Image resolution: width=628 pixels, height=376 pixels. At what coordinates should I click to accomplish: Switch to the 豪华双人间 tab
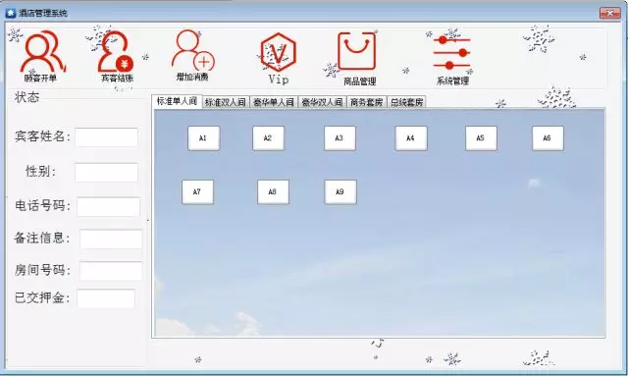(323, 102)
